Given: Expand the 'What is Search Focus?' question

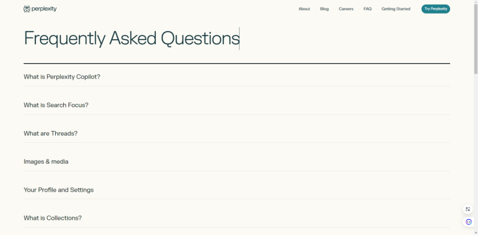Looking at the screenshot, I should pyautogui.click(x=56, y=105).
